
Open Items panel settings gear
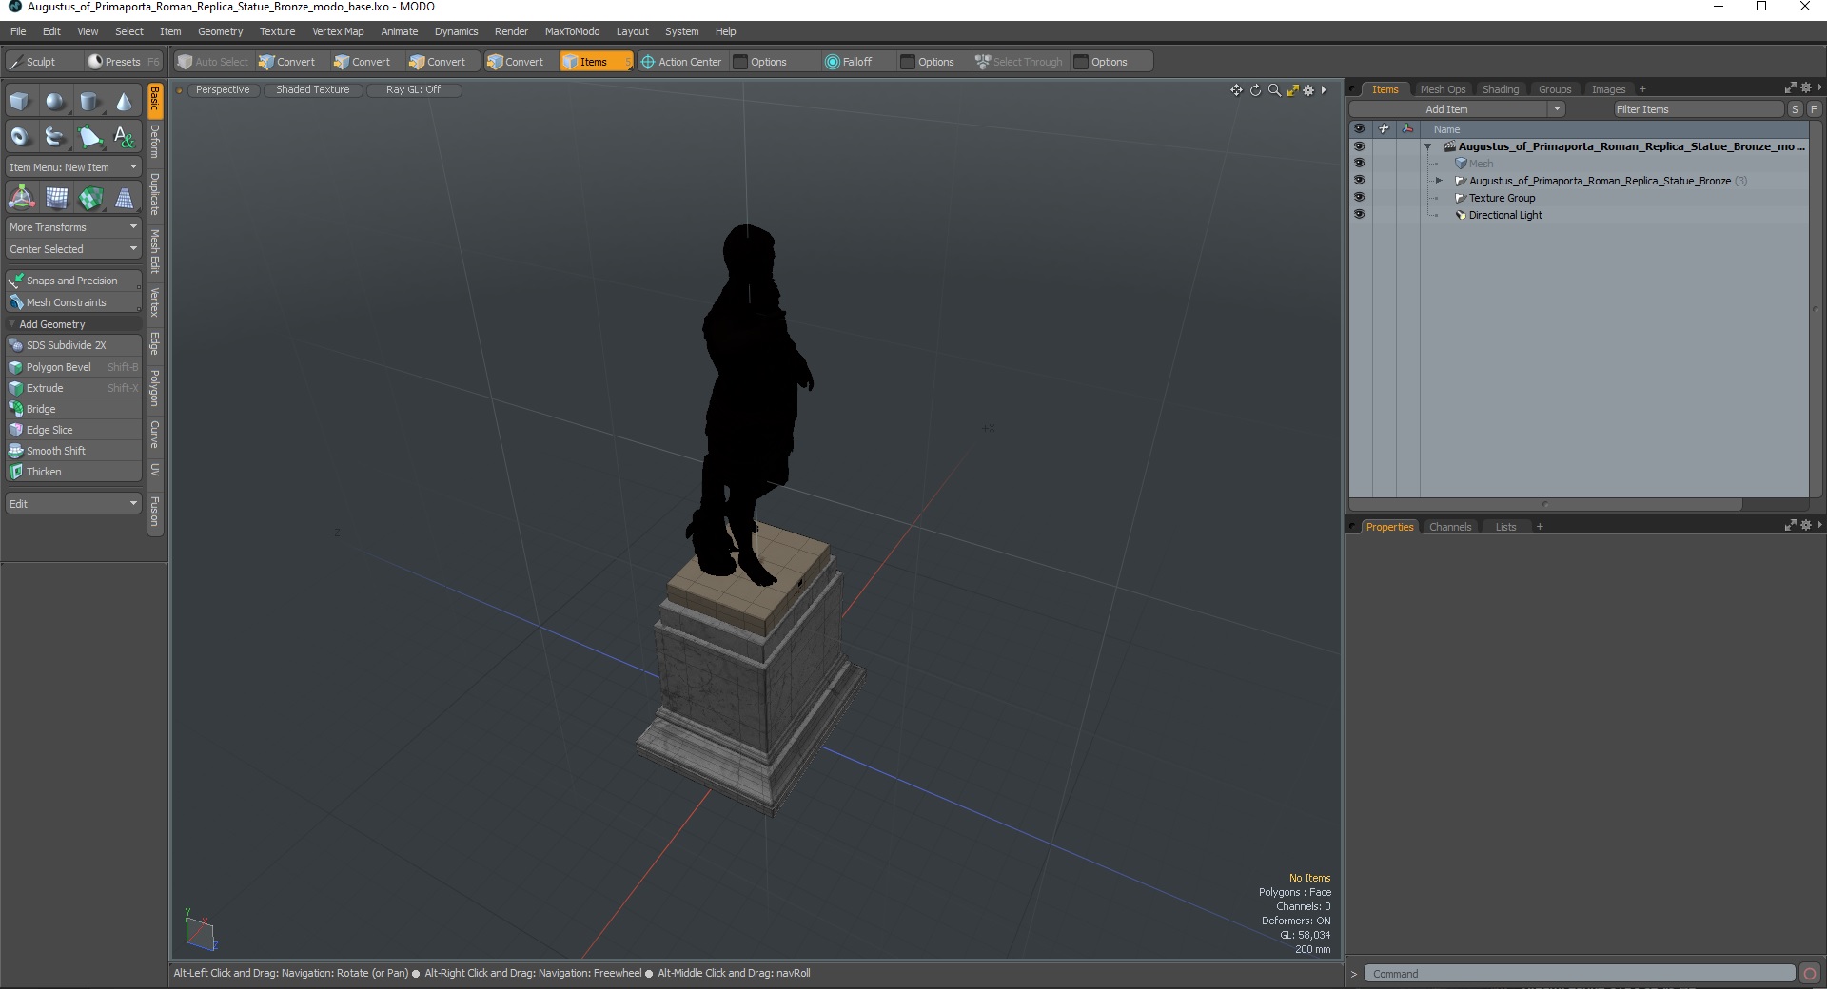pos(1805,88)
